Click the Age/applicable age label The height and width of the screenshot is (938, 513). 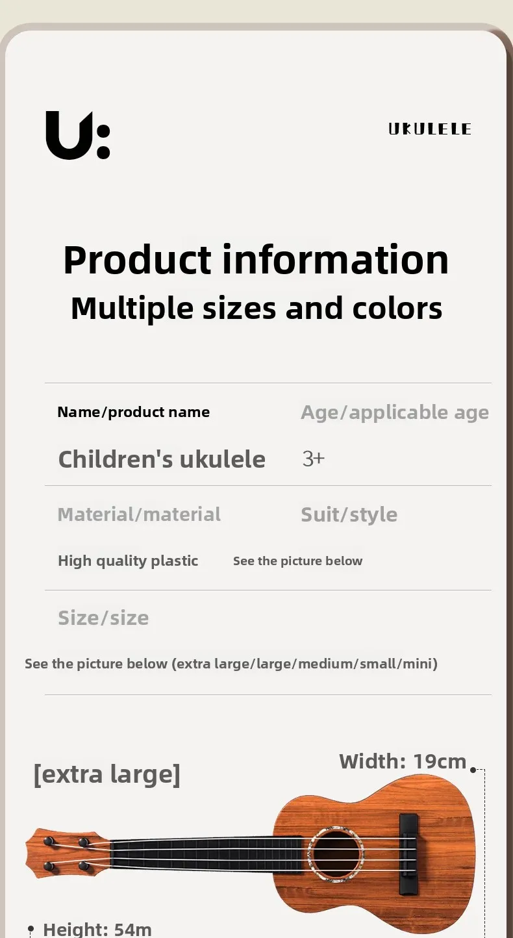pos(394,412)
